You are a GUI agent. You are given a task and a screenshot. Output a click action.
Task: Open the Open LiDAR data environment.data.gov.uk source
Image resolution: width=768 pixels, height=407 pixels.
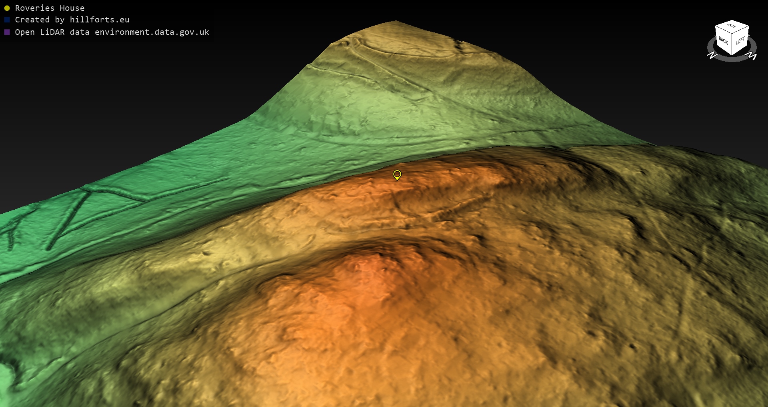[x=112, y=32]
